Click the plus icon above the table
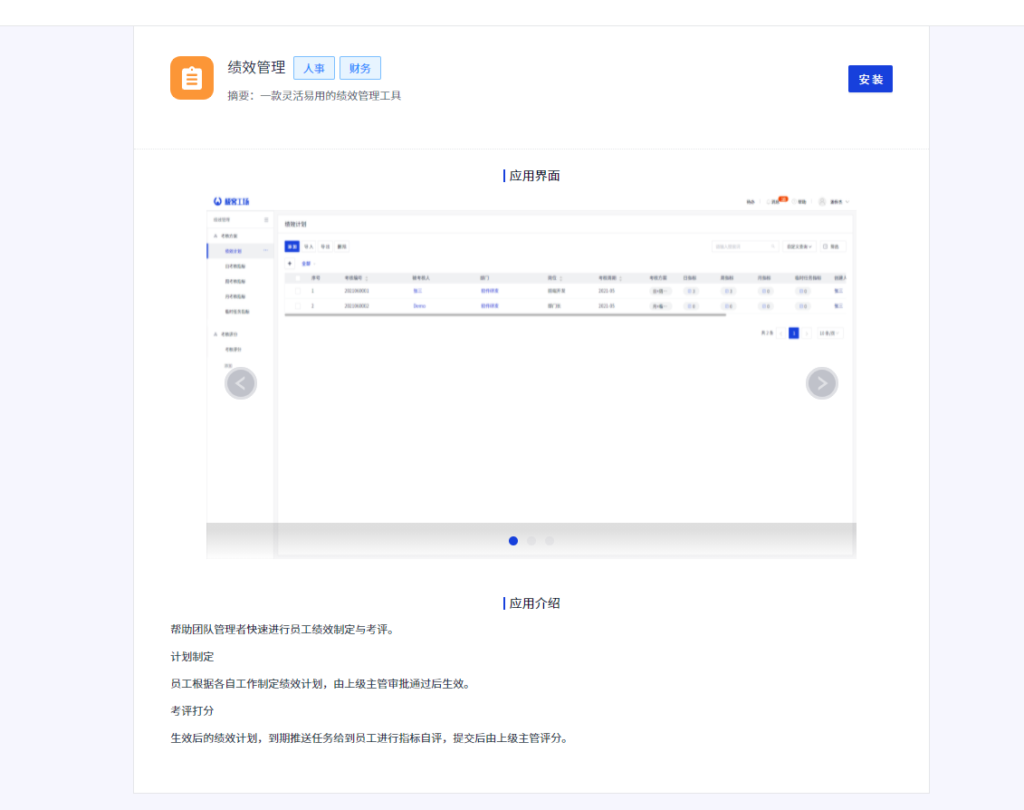This screenshot has width=1024, height=810. 290,263
